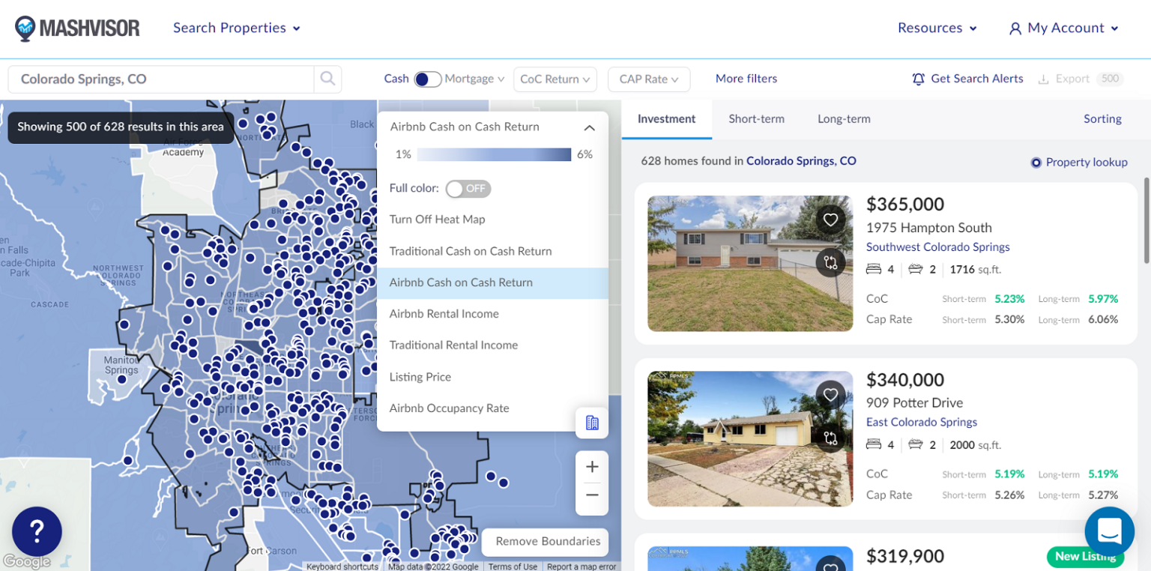The image size is (1151, 571).
Task: Favorite the 909 Potter Drive listing
Action: pos(830,395)
